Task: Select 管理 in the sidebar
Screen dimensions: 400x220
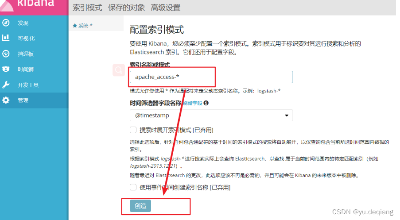Action: click(23, 100)
